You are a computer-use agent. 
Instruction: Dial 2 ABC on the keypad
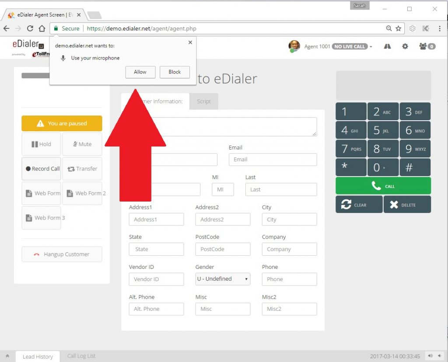point(383,111)
